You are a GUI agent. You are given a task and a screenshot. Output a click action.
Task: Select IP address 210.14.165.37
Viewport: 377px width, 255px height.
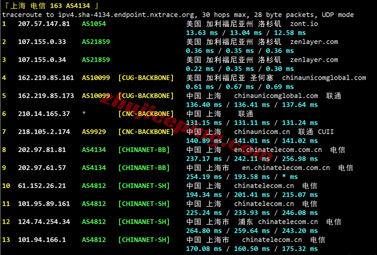coord(44,114)
